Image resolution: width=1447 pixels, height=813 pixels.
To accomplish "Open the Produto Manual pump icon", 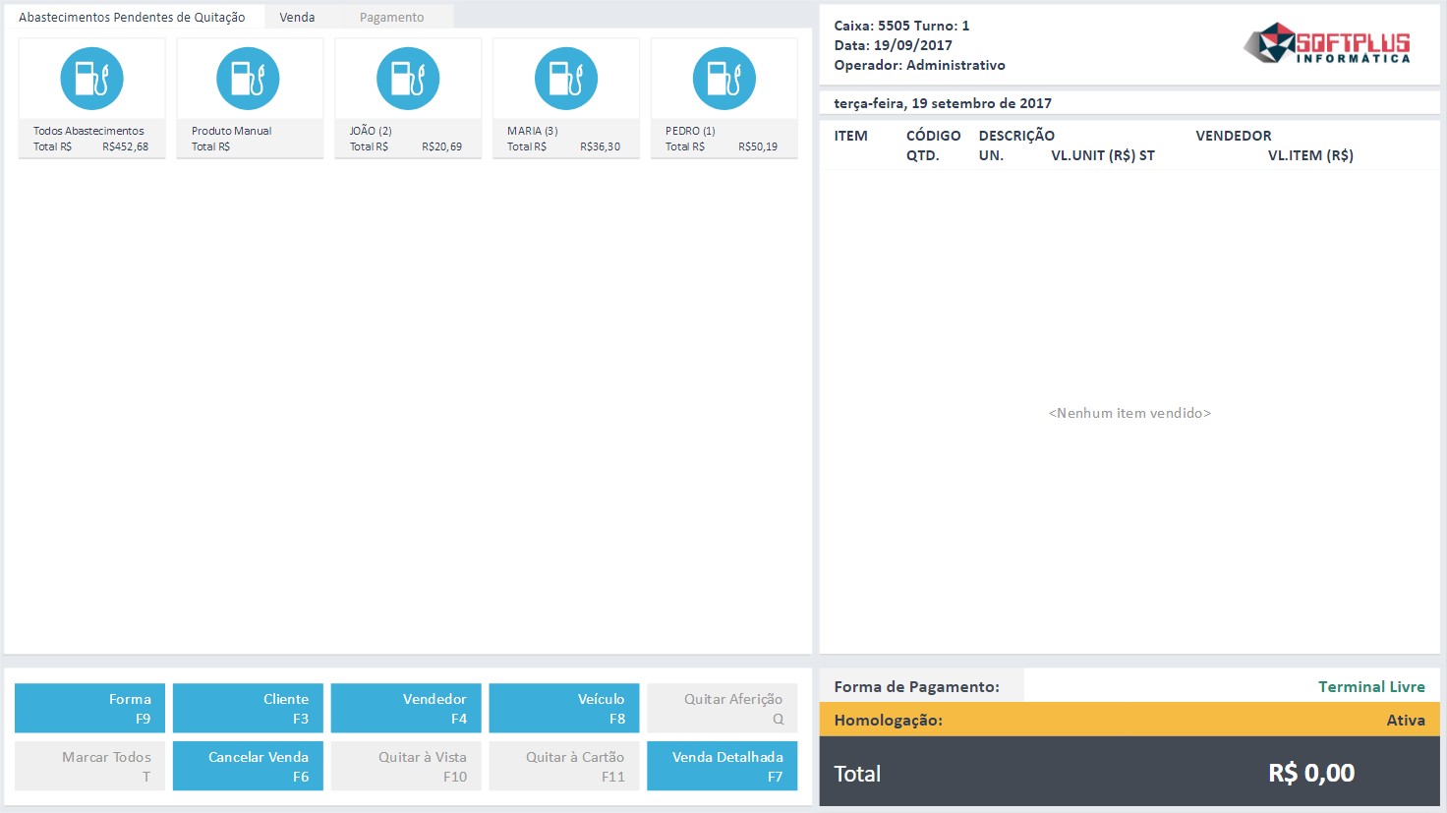I will [248, 79].
